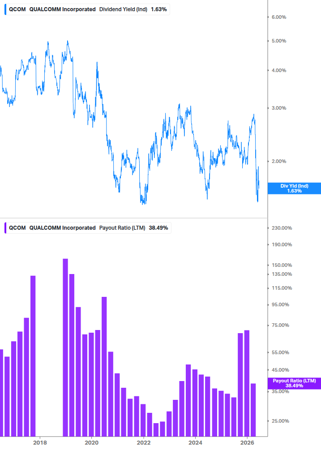Click the 75.00% payout axis label
The width and height of the screenshot is (321, 450).
[x=280, y=326]
